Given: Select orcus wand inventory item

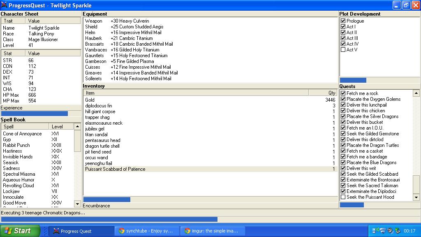Looking at the screenshot, I should click(210, 158).
